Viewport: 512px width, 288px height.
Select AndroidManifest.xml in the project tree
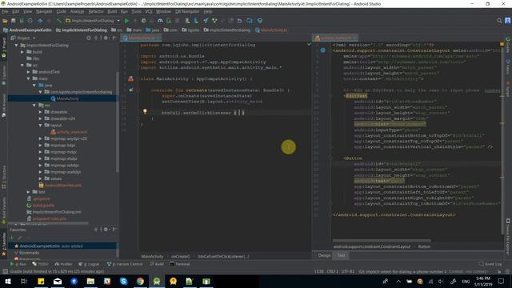click(60, 185)
